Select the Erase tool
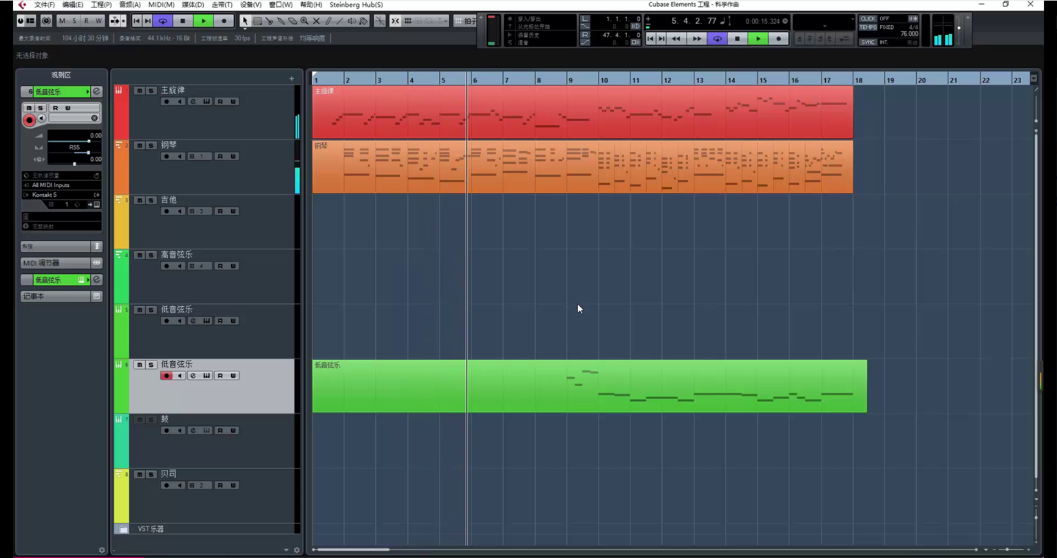Image resolution: width=1057 pixels, height=558 pixels. [x=292, y=21]
